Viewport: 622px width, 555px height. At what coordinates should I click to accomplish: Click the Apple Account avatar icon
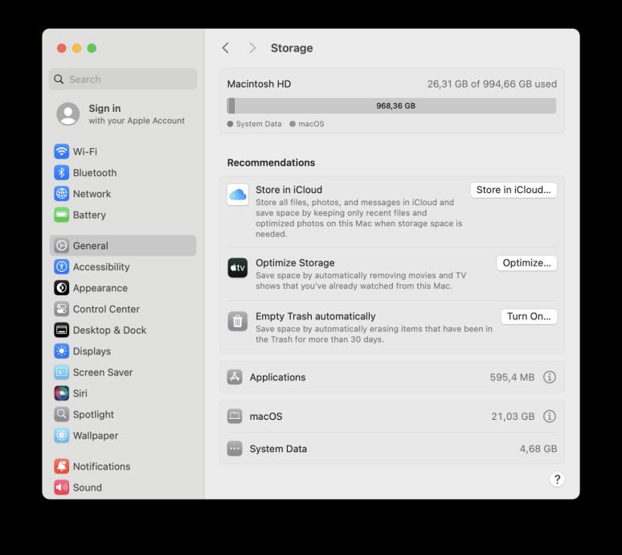[x=68, y=114]
